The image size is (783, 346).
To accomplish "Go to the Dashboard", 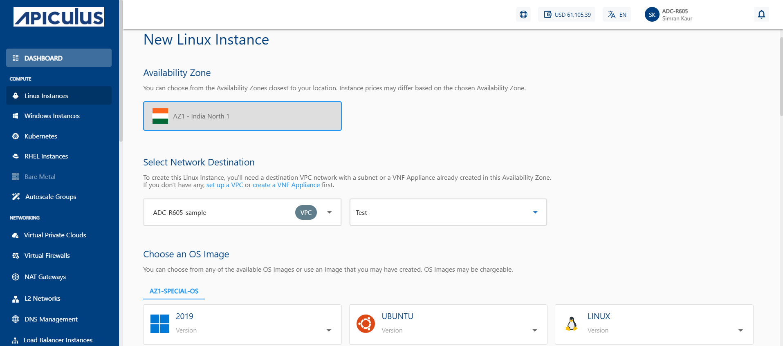I will 43,58.
